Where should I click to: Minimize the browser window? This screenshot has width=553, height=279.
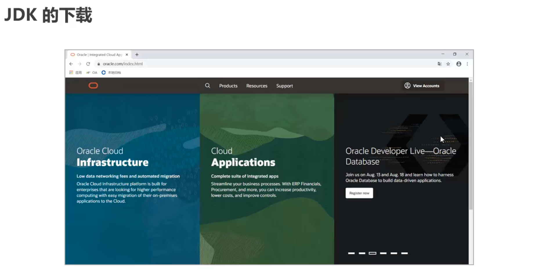pos(443,54)
